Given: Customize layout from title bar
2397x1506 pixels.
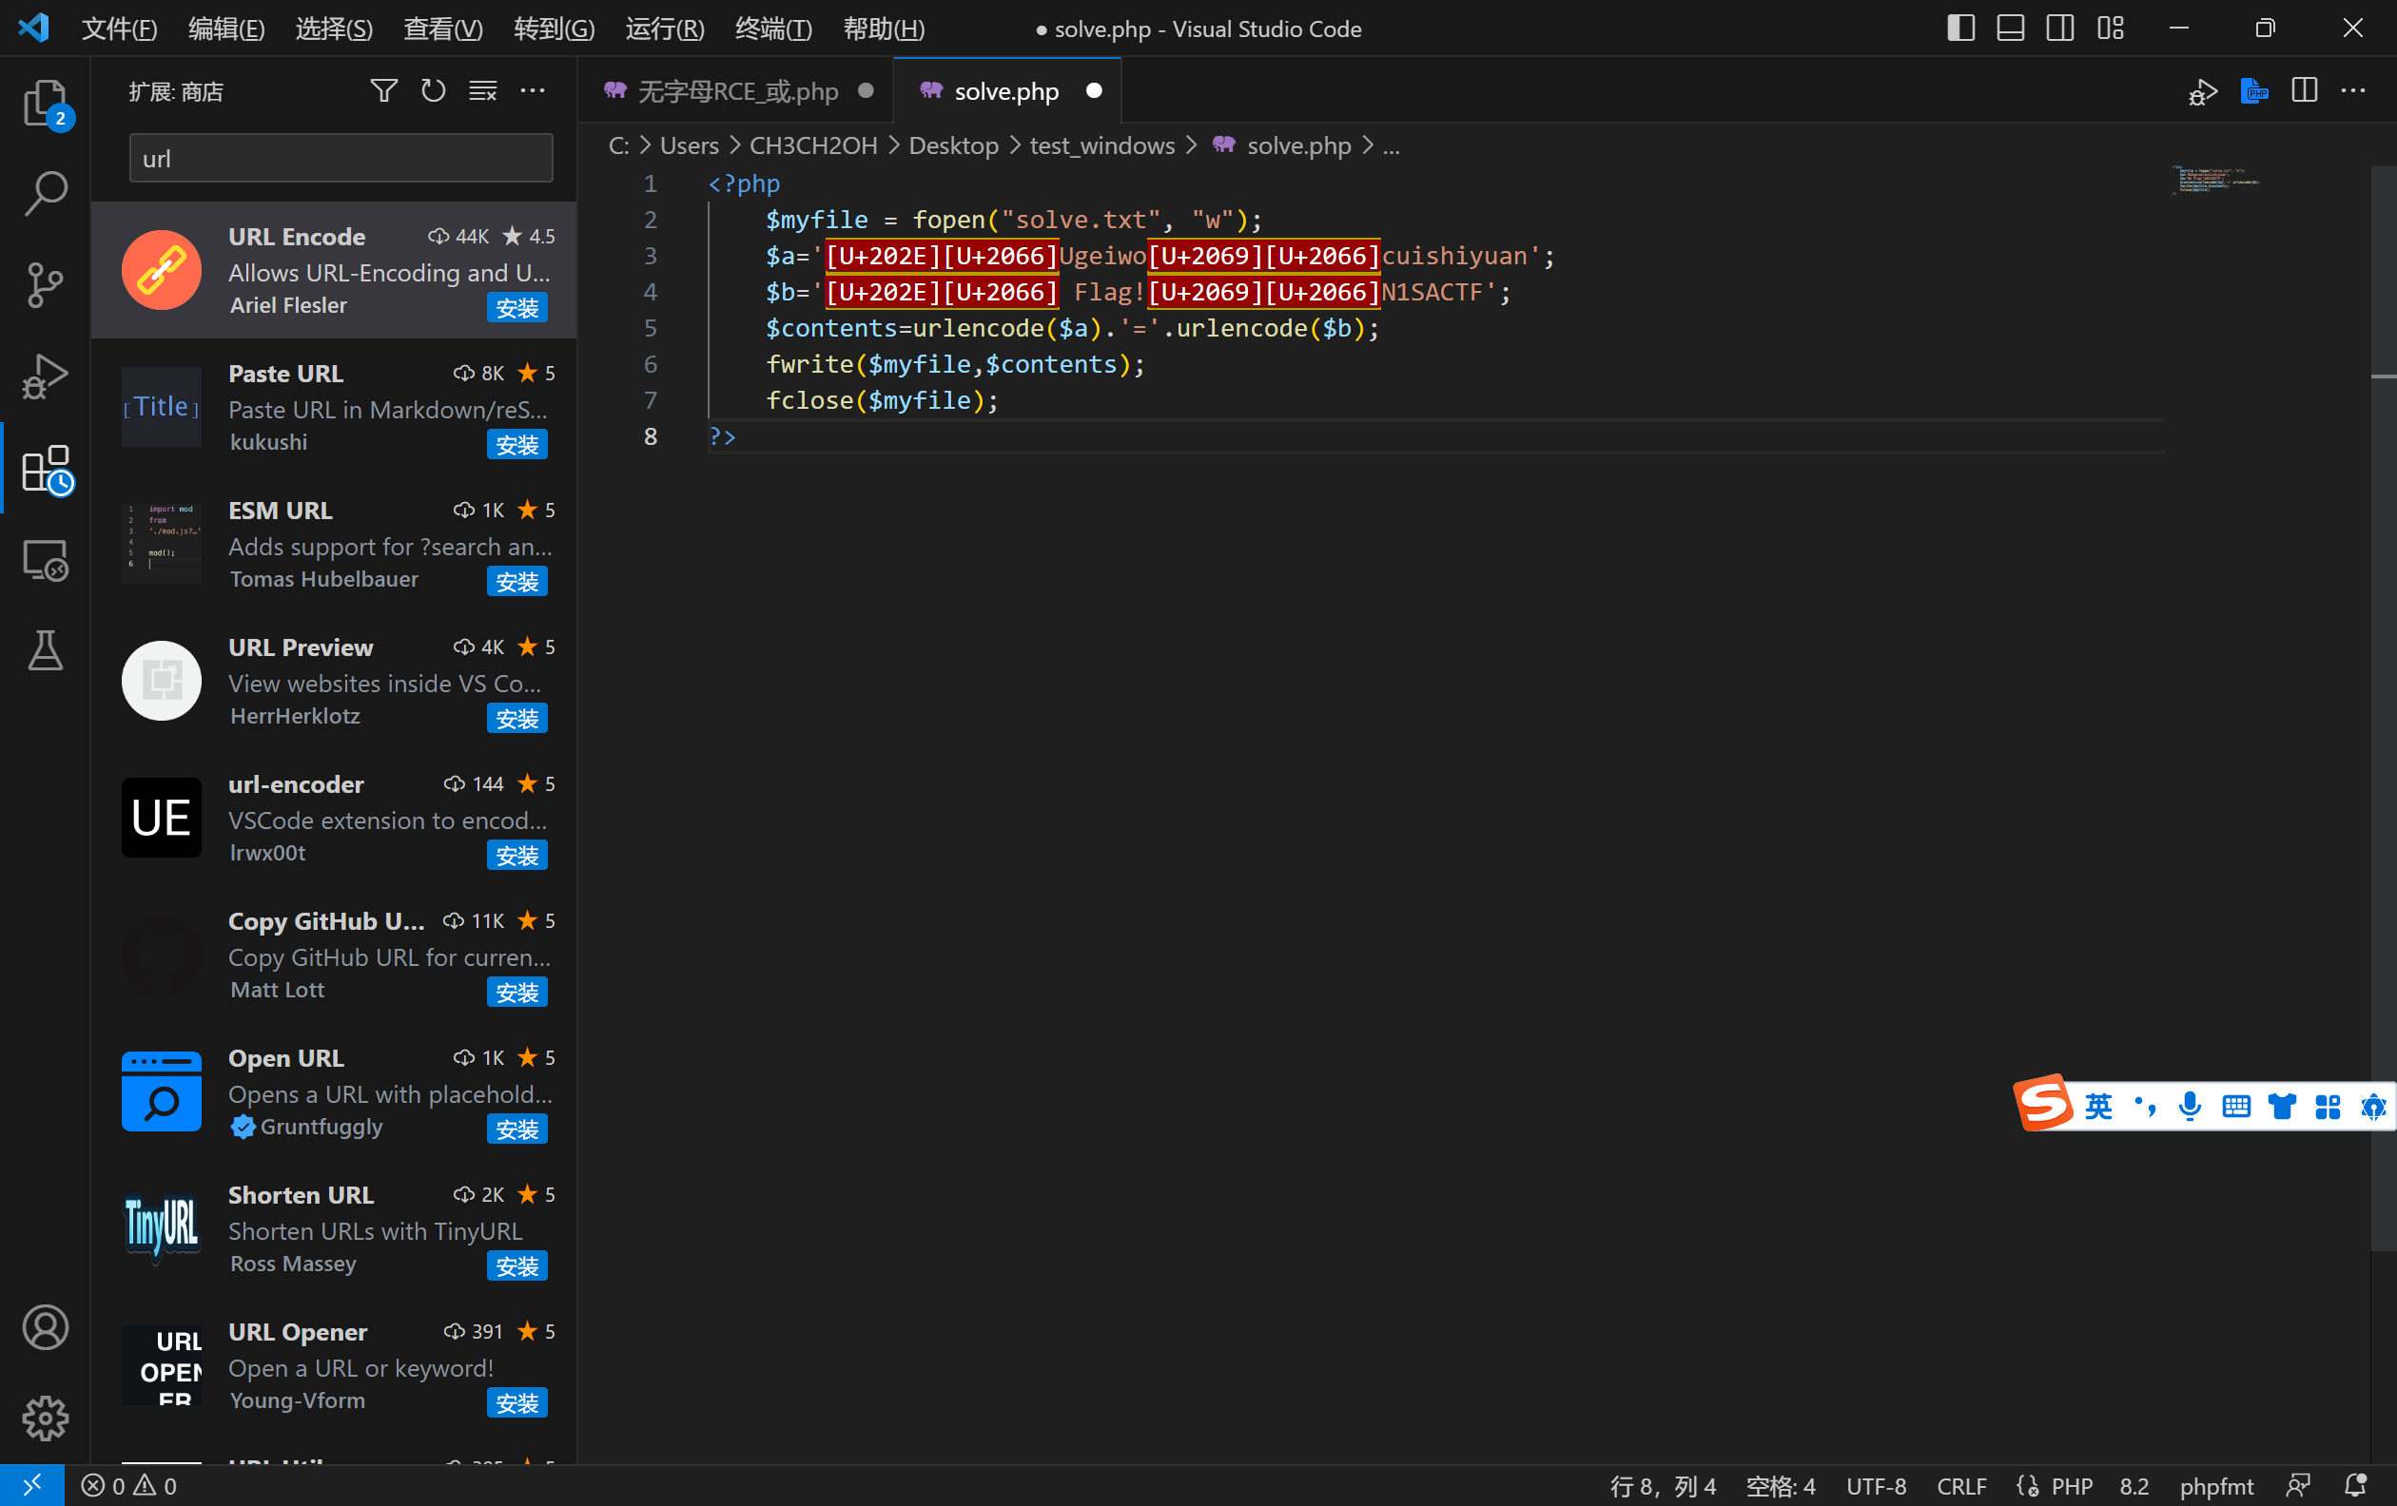Looking at the screenshot, I should [x=2111, y=28].
